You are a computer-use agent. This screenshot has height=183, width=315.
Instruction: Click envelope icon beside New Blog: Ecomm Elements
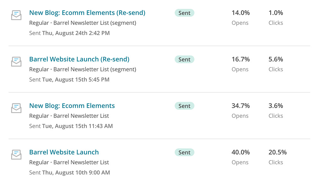click(x=16, y=108)
